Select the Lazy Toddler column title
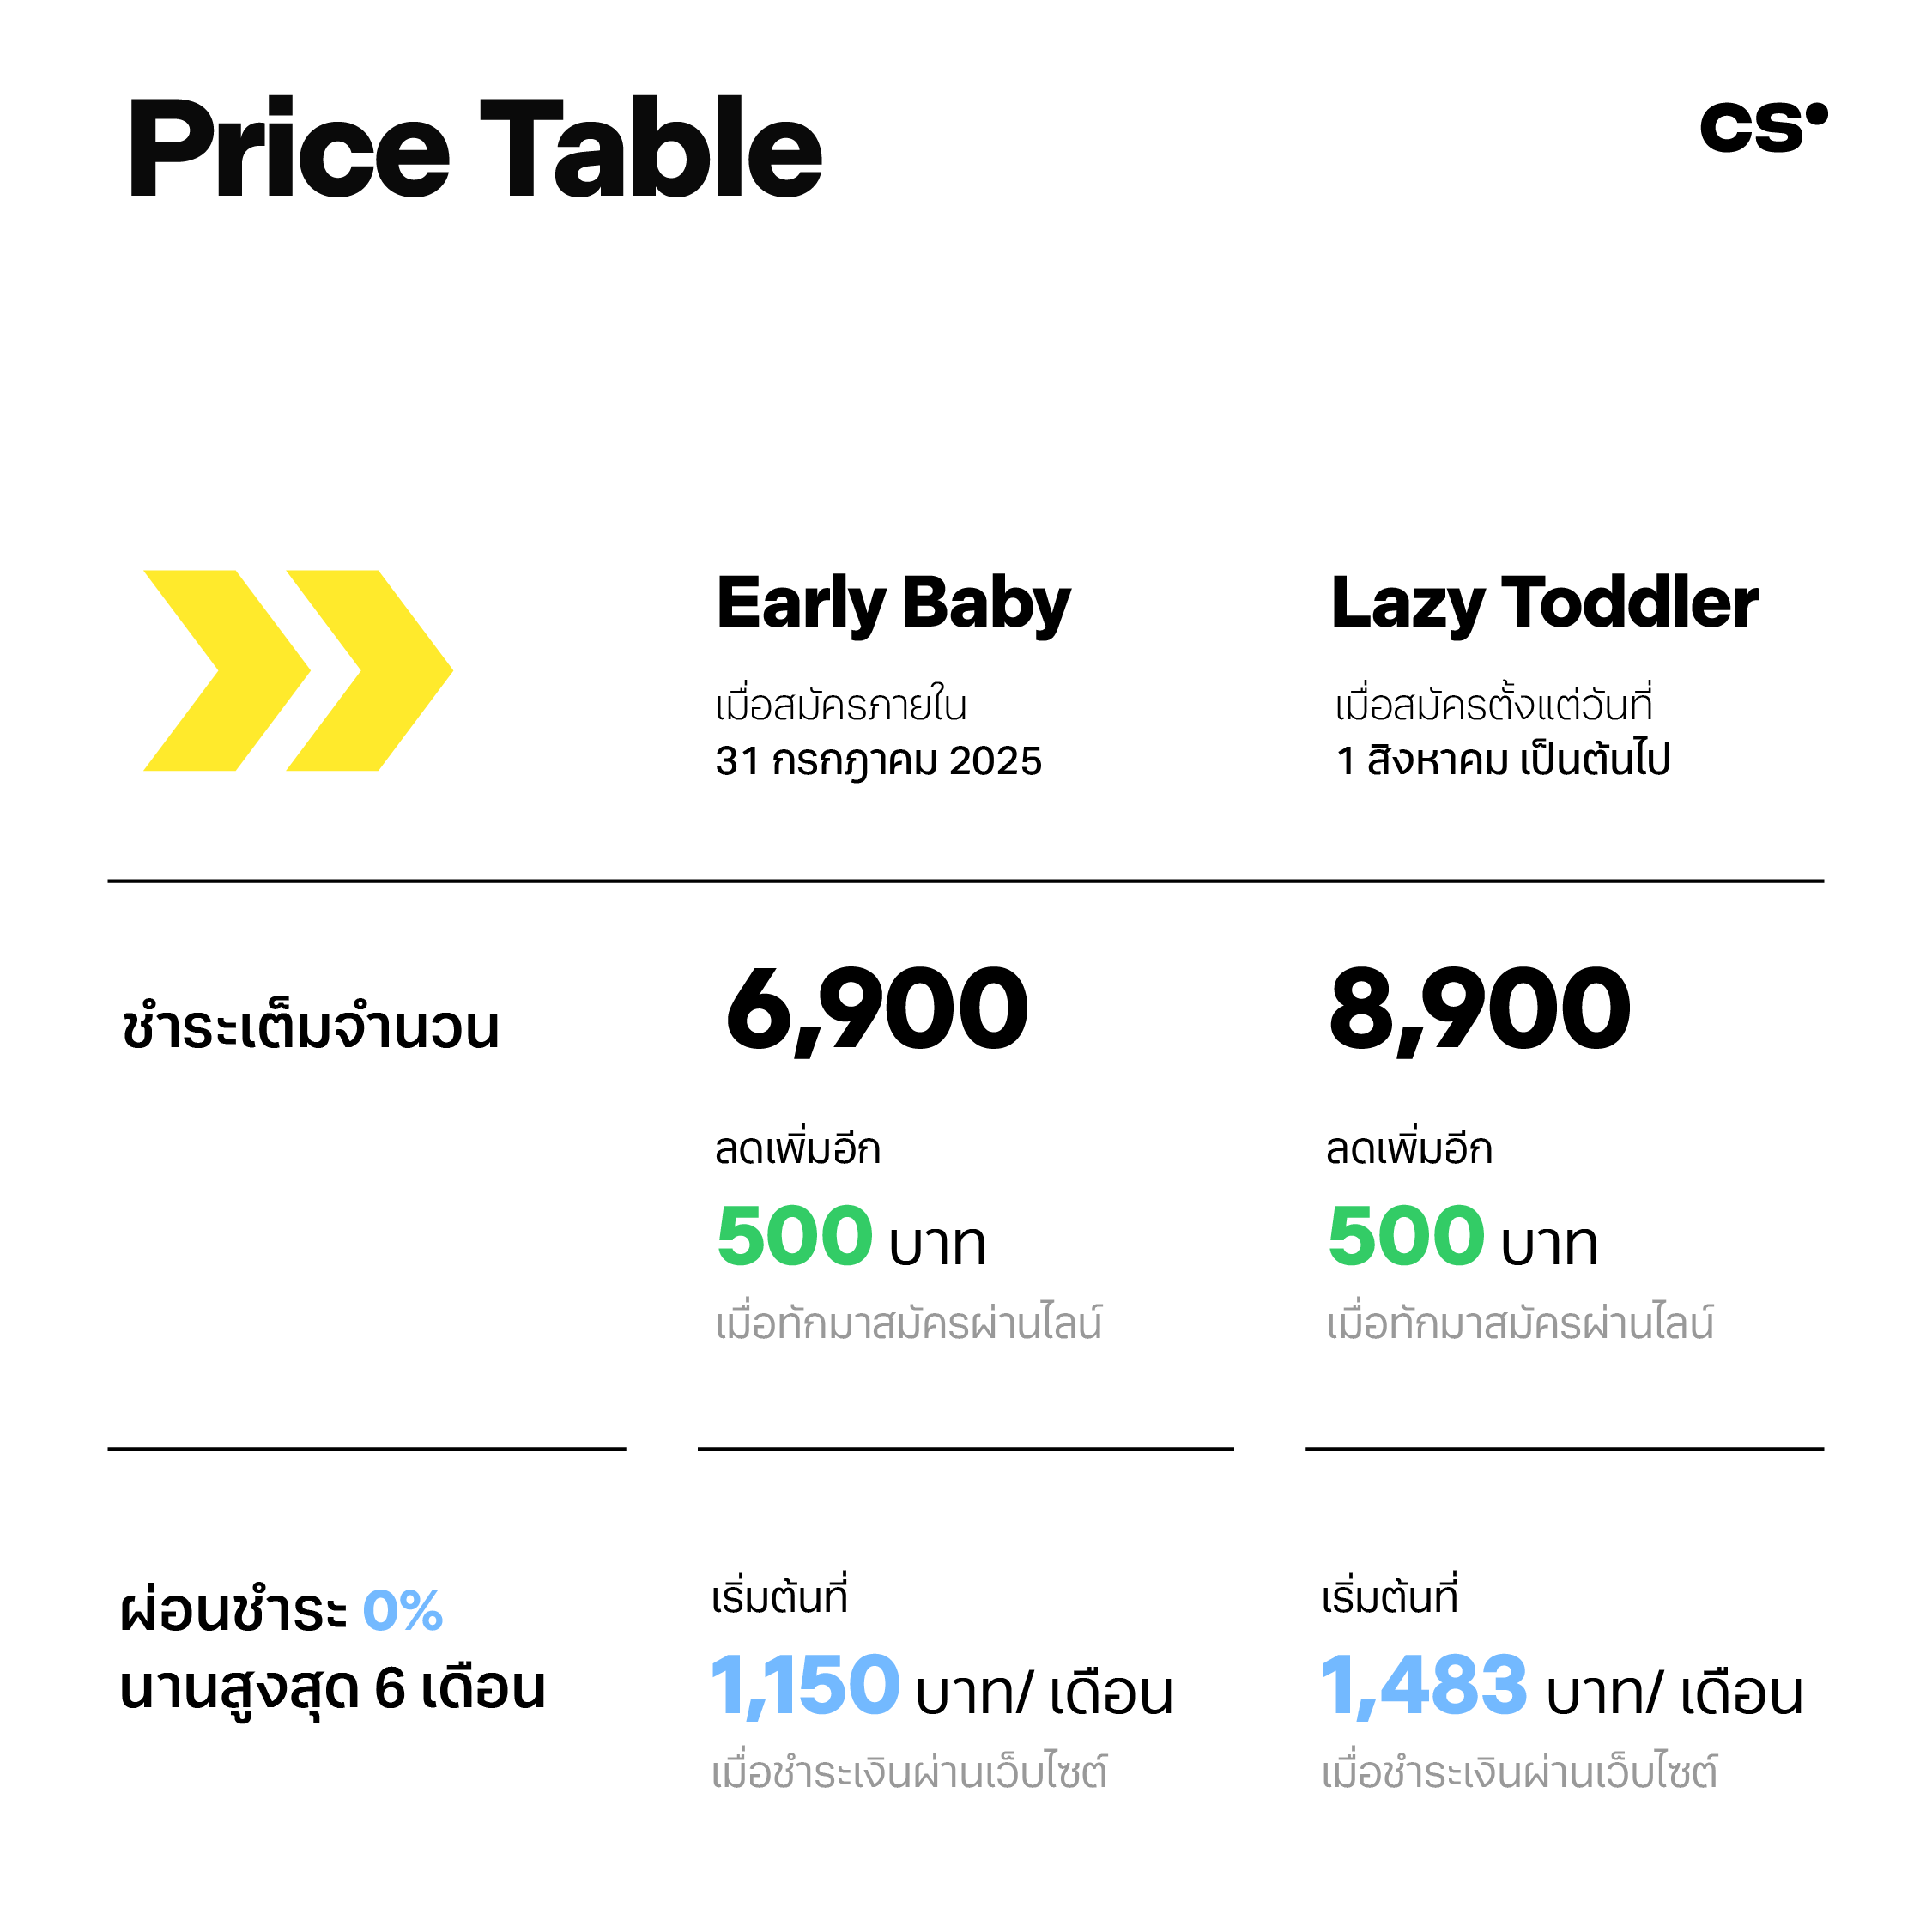This screenshot has height=1932, width=1932. point(1544,605)
